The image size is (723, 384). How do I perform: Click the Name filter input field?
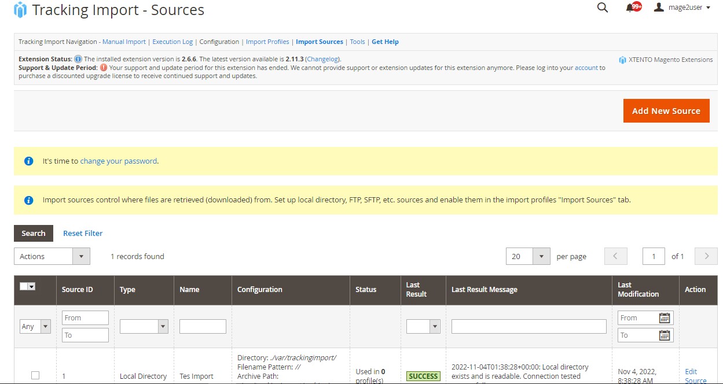tap(203, 326)
